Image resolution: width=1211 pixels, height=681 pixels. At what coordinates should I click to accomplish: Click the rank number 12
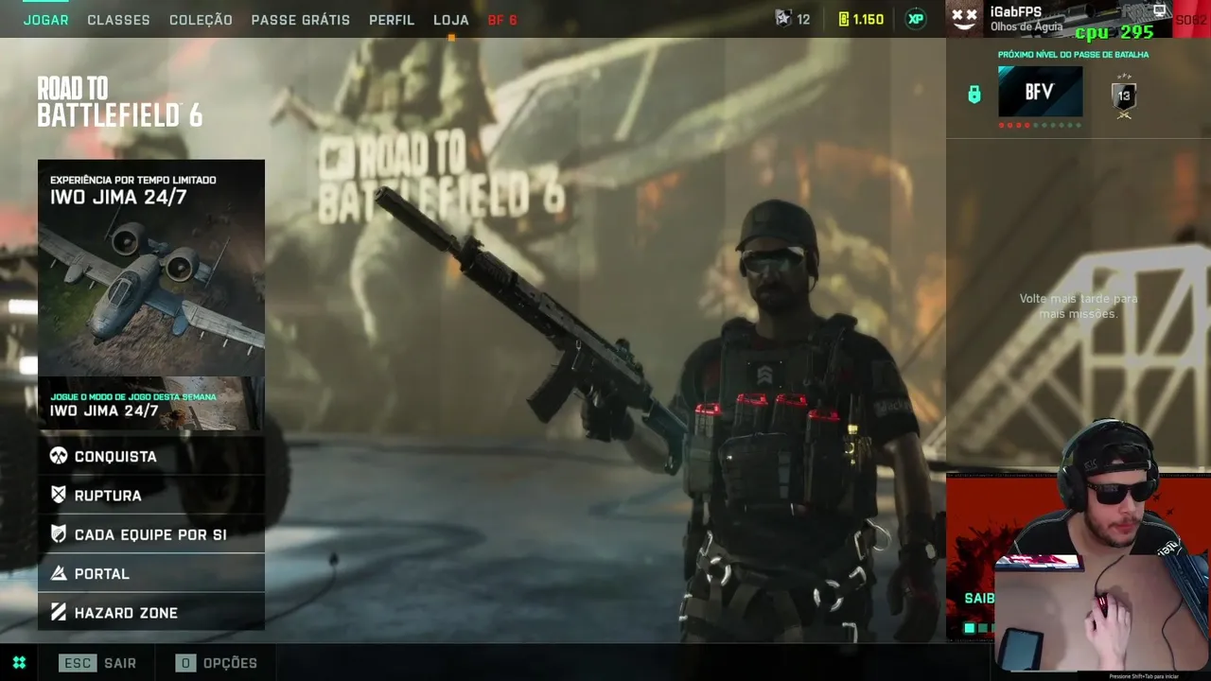(803, 20)
